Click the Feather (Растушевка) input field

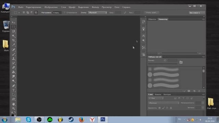(x=57, y=13)
